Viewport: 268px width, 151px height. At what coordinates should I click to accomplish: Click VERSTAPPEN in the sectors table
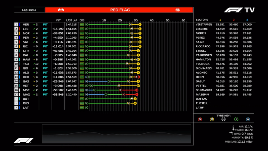[x=204, y=24]
